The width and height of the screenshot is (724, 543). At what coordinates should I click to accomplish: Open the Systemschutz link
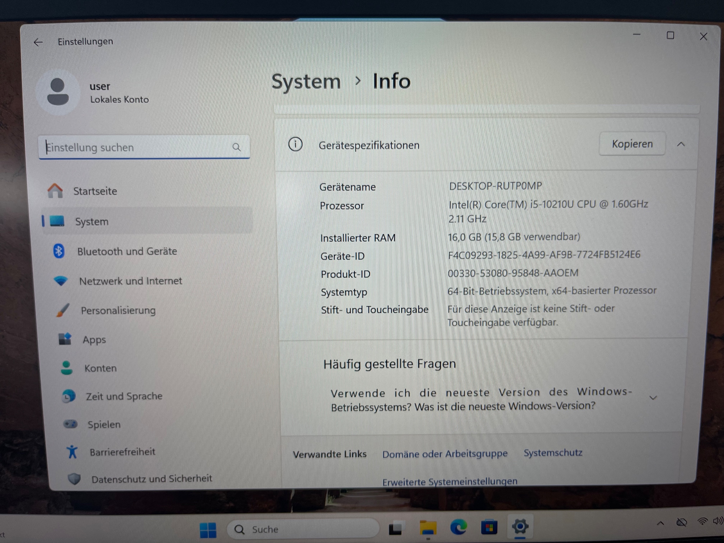(553, 453)
